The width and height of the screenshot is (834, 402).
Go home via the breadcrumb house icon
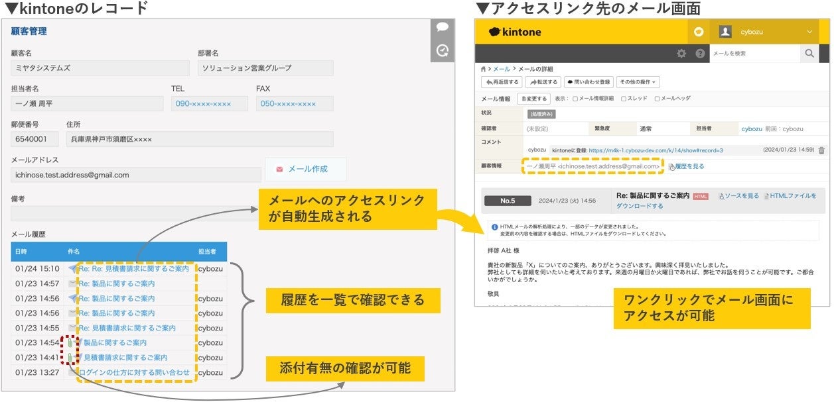click(x=484, y=69)
